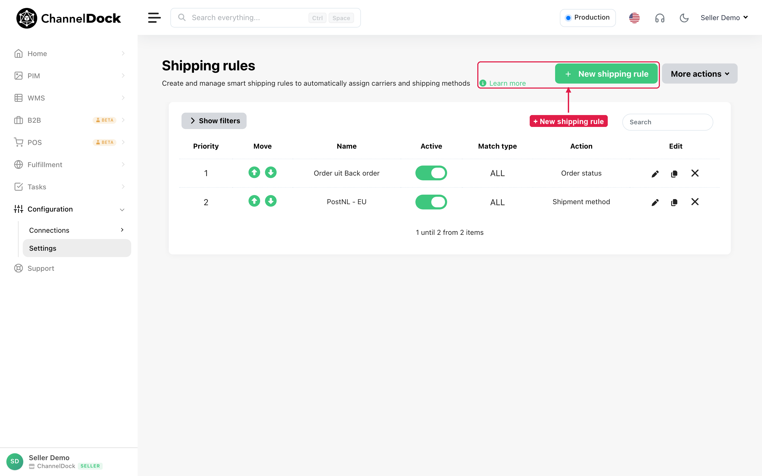The width and height of the screenshot is (762, 476).
Task: Delete the PostNL - EU rule
Action: (x=695, y=202)
